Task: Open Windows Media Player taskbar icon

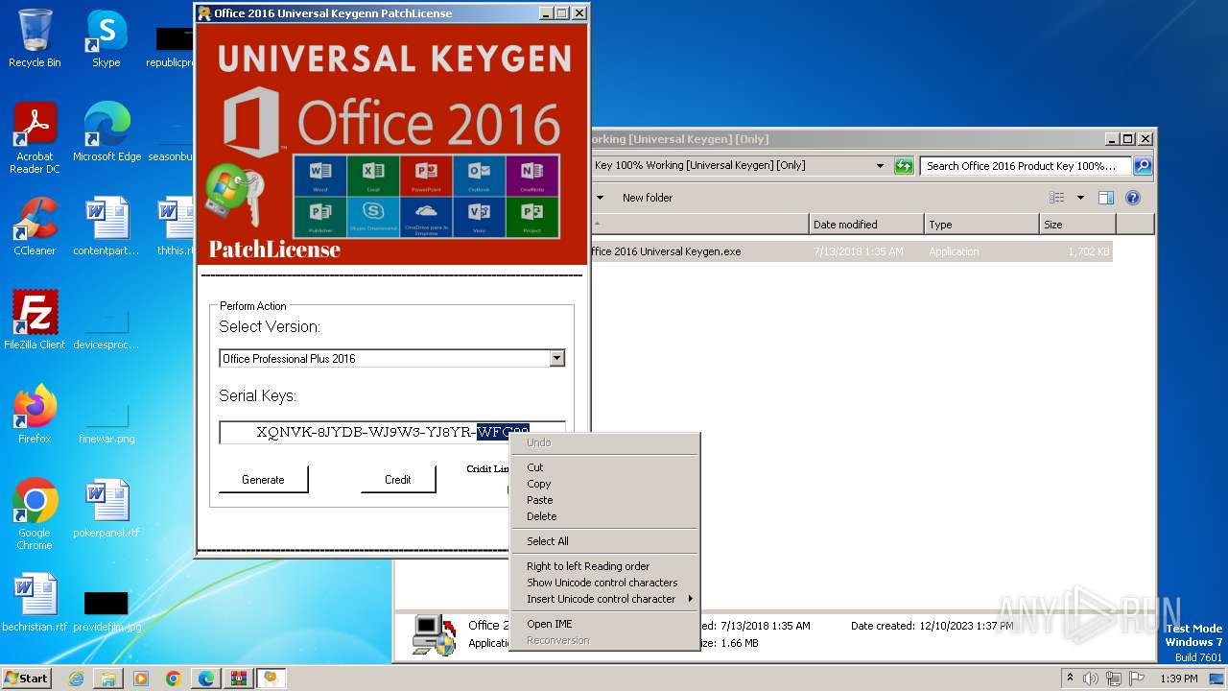Action: [141, 679]
